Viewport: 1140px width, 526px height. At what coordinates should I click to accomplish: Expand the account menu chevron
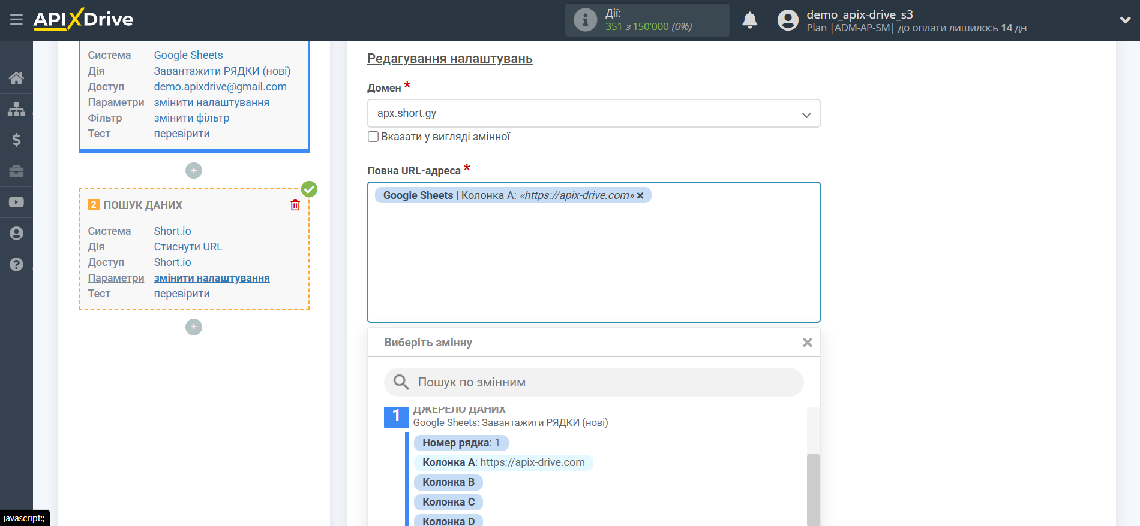(x=1125, y=20)
